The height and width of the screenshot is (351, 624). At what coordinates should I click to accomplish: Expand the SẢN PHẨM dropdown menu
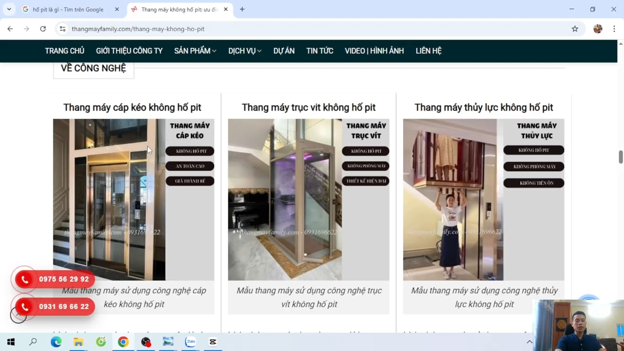click(195, 51)
